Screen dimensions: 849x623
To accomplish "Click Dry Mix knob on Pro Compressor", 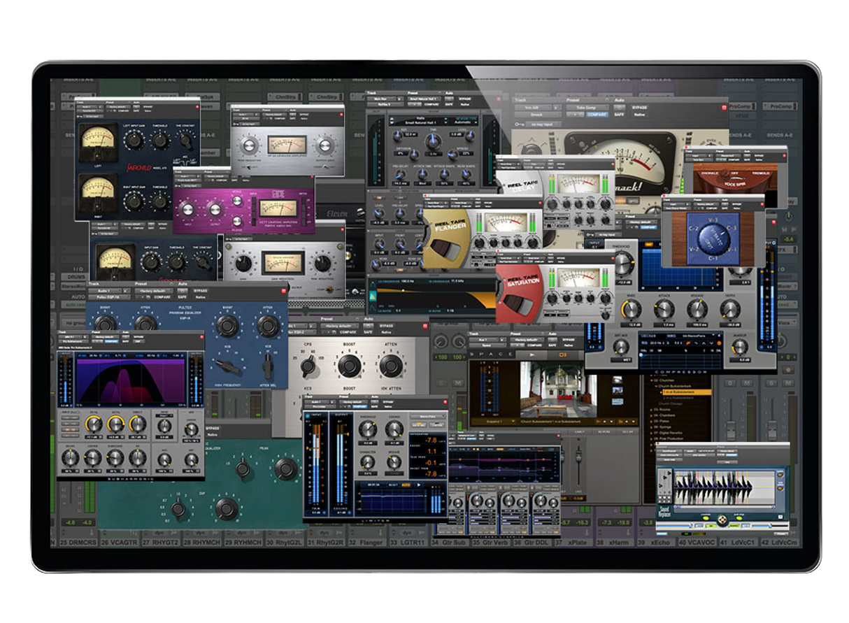I will coord(621,346).
